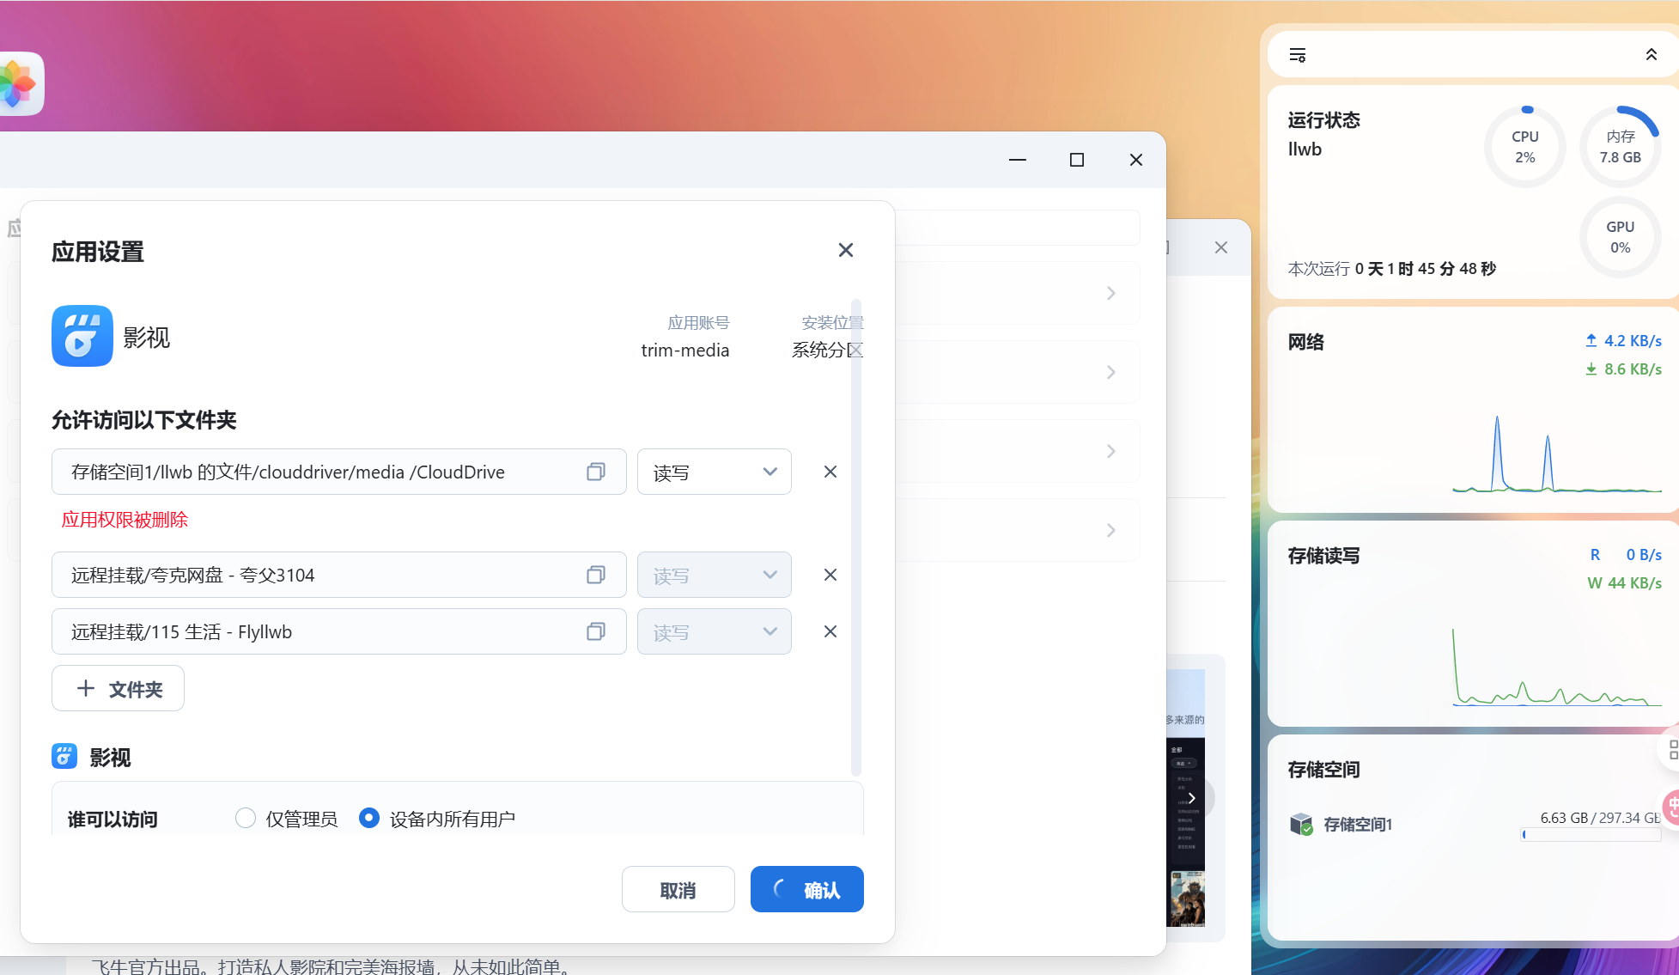Collapse the status widgets with double-chevron
The height and width of the screenshot is (975, 1679).
[x=1651, y=55]
